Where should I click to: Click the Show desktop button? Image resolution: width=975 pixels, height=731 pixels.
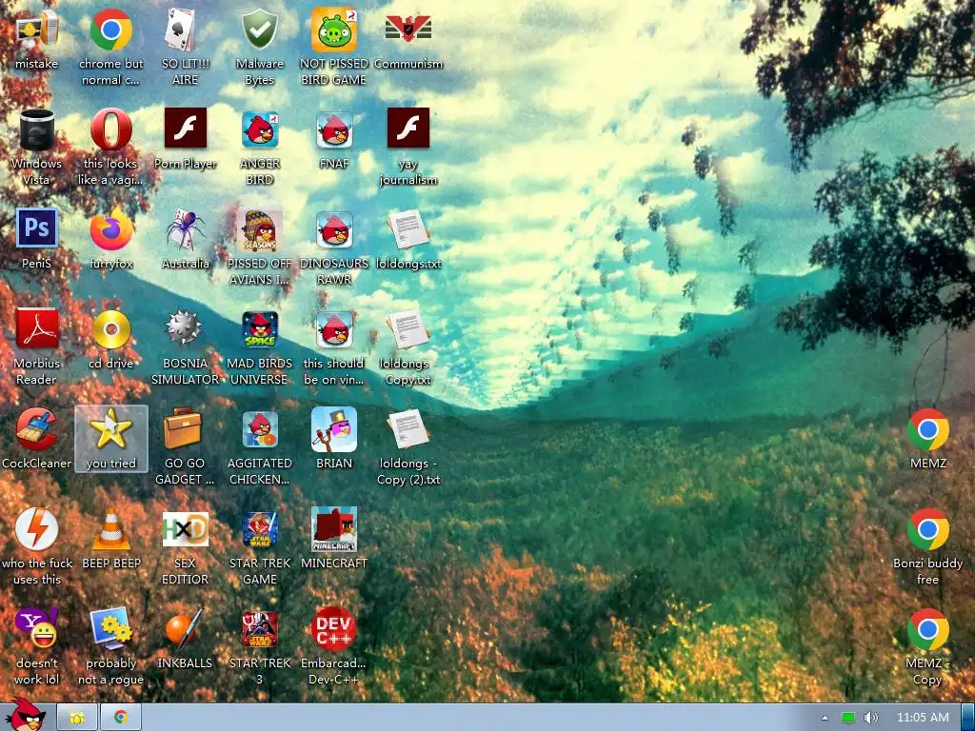click(x=968, y=718)
